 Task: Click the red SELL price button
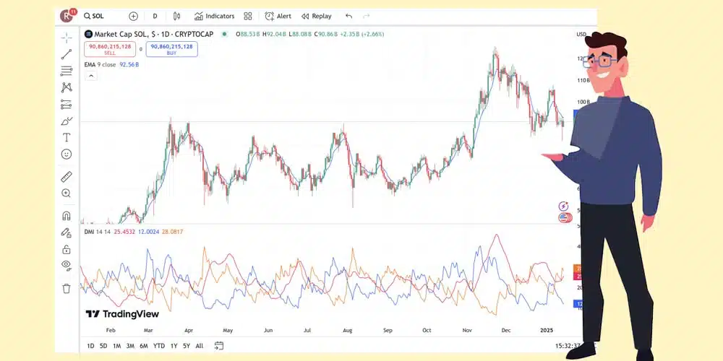(110, 49)
